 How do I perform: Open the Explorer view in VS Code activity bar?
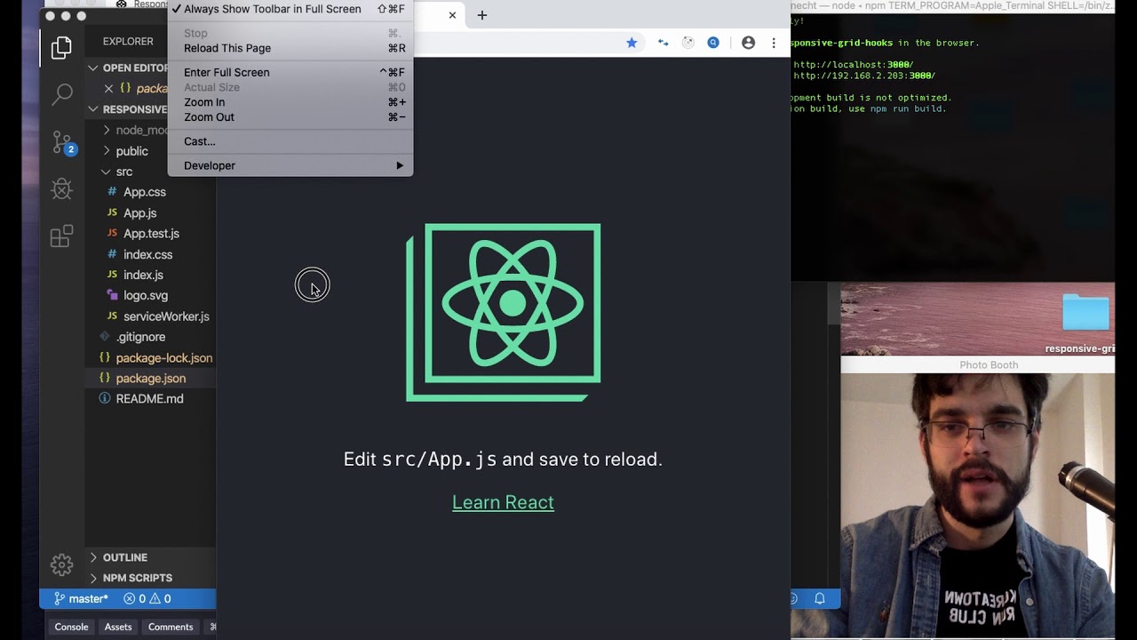point(61,48)
